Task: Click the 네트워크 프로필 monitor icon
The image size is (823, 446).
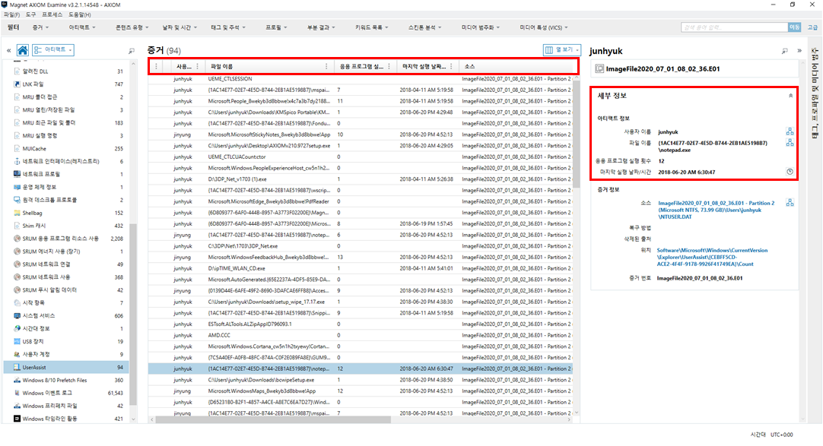Action: 17,174
